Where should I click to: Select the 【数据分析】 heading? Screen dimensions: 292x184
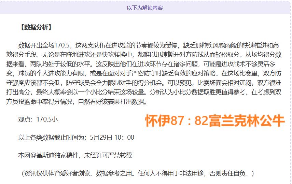pos(36,27)
